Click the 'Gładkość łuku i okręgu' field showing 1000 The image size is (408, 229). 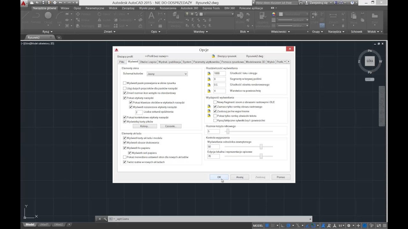220,73
